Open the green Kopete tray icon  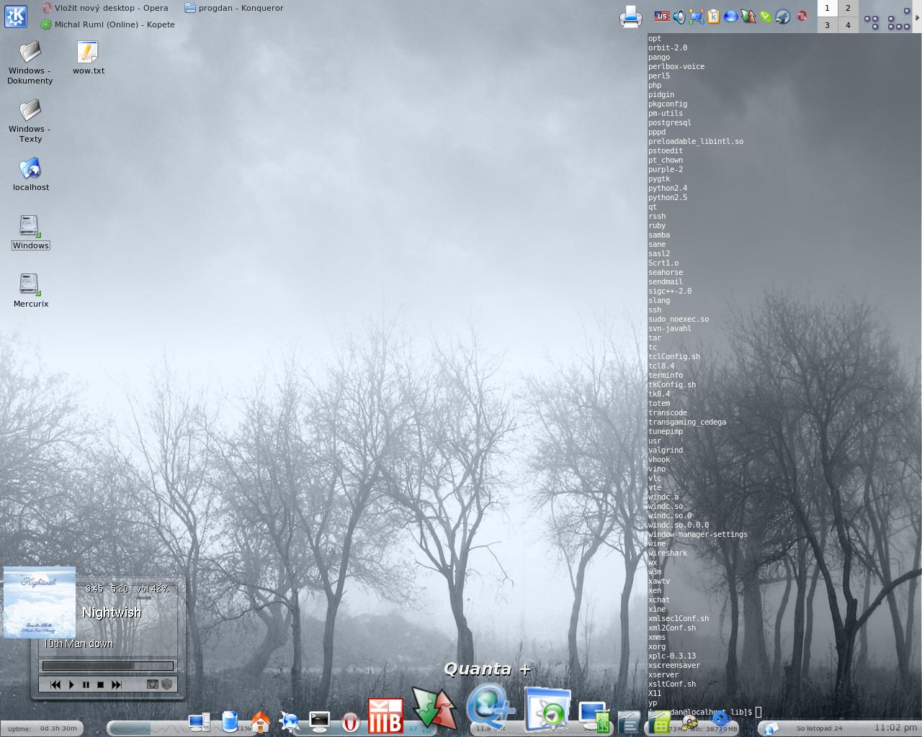tap(766, 16)
